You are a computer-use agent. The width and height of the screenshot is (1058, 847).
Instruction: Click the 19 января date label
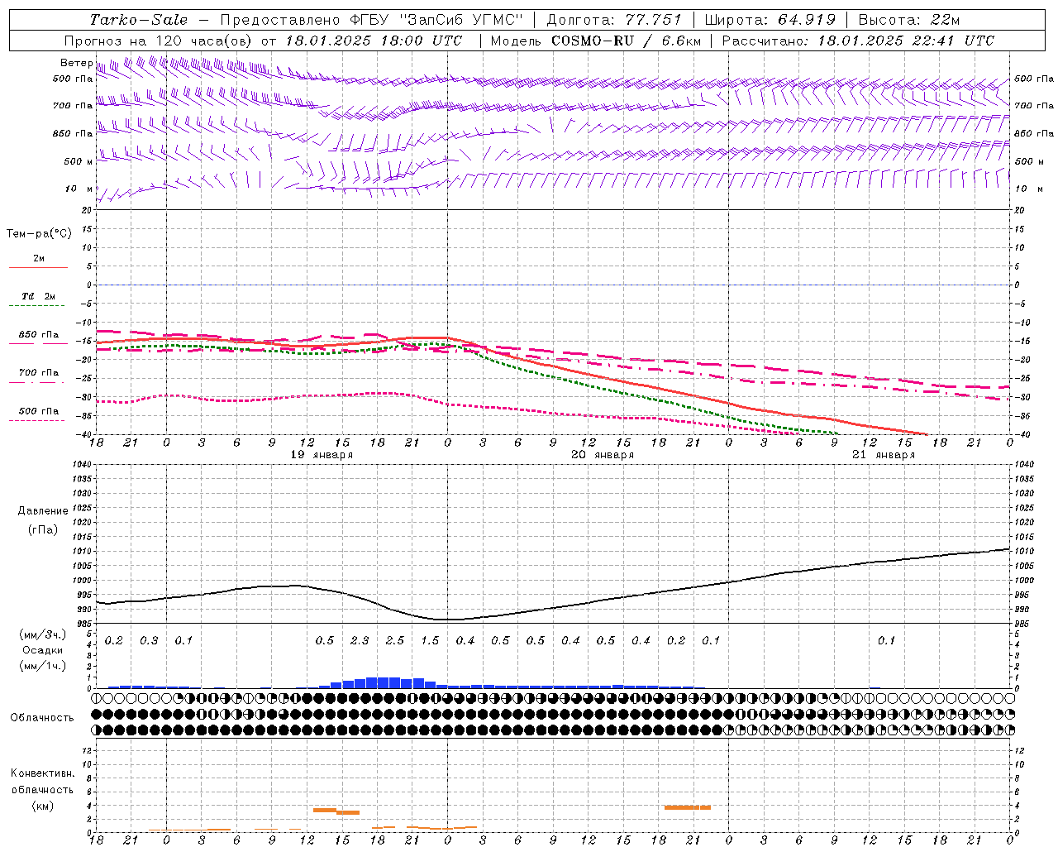tap(322, 455)
